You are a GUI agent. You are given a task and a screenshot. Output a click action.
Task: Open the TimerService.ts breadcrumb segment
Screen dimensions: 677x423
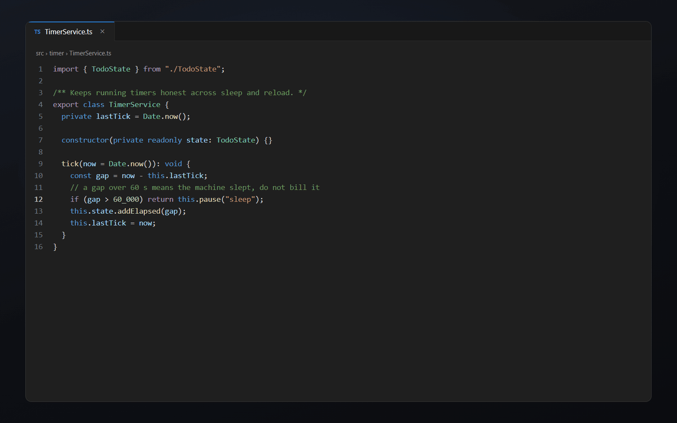click(90, 54)
